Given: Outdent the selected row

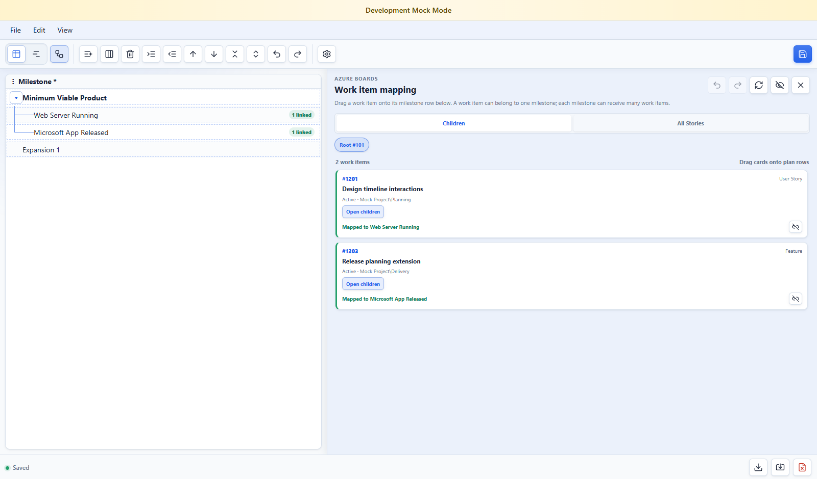Looking at the screenshot, I should [x=172, y=54].
